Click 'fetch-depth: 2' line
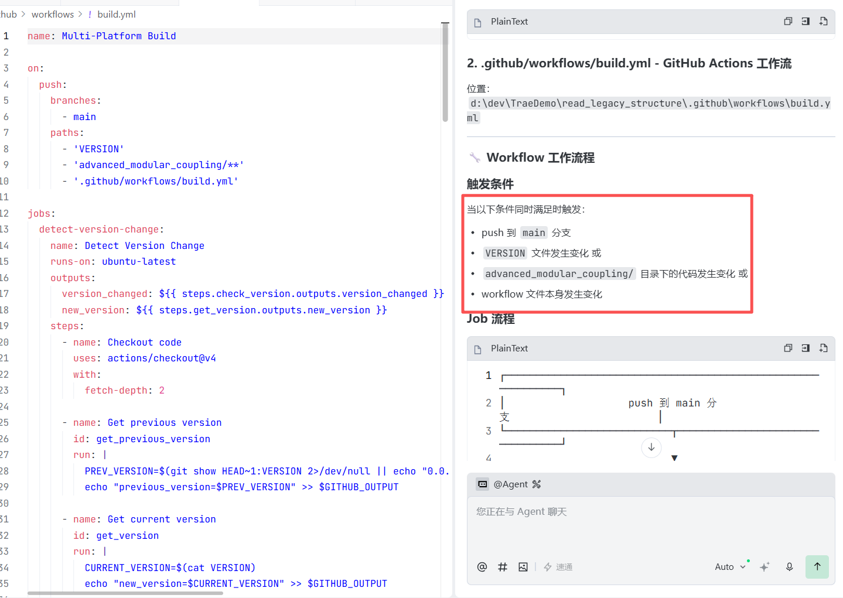Image resolution: width=843 pixels, height=598 pixels. click(x=125, y=390)
